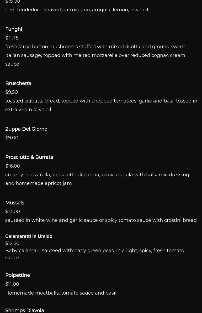Click the $9.00 soup price
Viewport: 202px width, 313px height.
(x=12, y=138)
